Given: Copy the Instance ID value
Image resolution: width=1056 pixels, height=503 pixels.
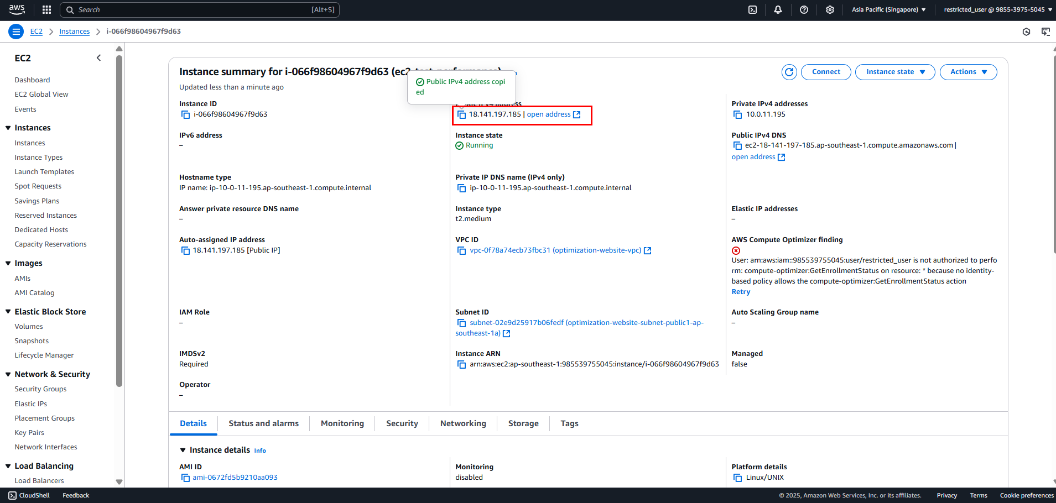Looking at the screenshot, I should click(186, 114).
